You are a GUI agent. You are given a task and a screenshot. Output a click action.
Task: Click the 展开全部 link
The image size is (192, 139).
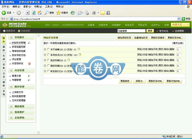click(x=178, y=43)
